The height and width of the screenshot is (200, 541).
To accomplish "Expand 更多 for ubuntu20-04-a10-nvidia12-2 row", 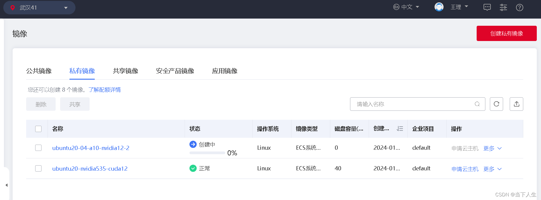I will coord(493,149).
